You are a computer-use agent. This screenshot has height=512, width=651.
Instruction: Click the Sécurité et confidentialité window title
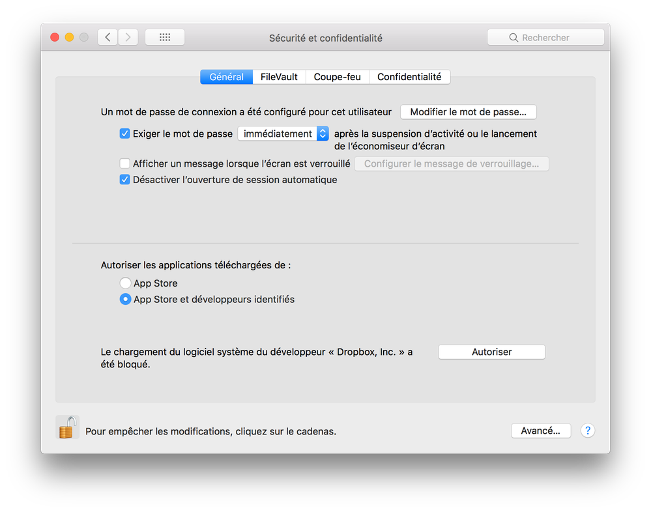coord(326,38)
